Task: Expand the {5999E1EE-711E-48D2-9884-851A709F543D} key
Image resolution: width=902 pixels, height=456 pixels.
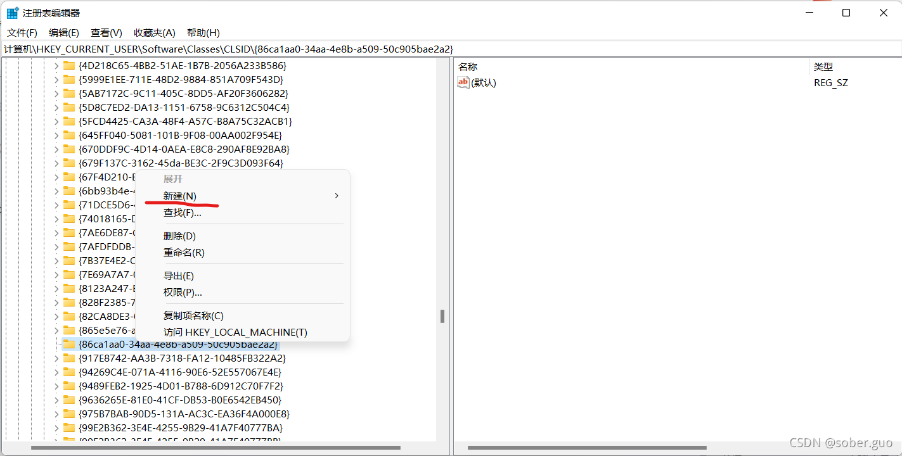Action: click(56, 79)
